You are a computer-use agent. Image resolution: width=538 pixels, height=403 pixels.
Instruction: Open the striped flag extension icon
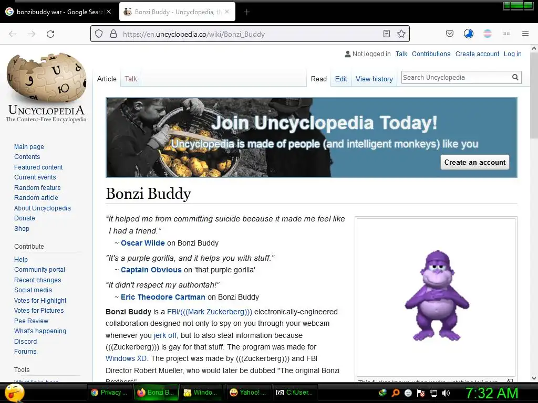(x=487, y=34)
